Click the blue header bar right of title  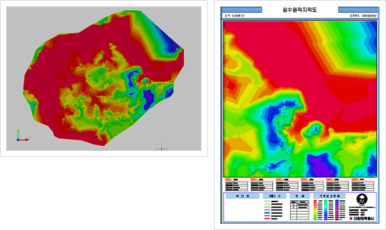[x=358, y=10]
